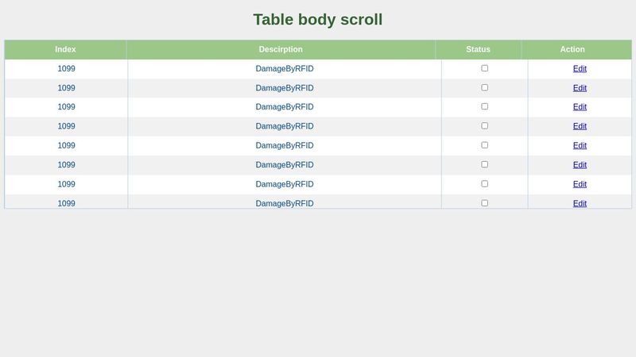Select the Status column header
Viewport: 636px width, 357px height.
pyautogui.click(x=479, y=49)
